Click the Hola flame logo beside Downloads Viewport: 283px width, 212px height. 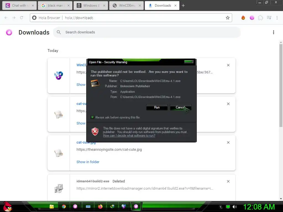[x=9, y=33]
